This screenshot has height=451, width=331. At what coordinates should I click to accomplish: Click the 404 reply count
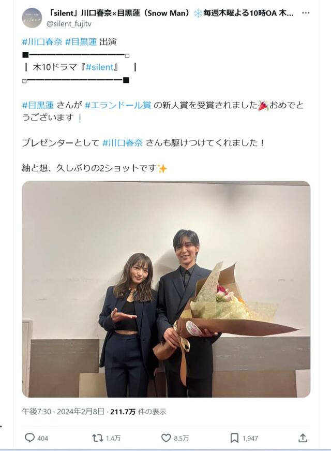click(x=42, y=439)
